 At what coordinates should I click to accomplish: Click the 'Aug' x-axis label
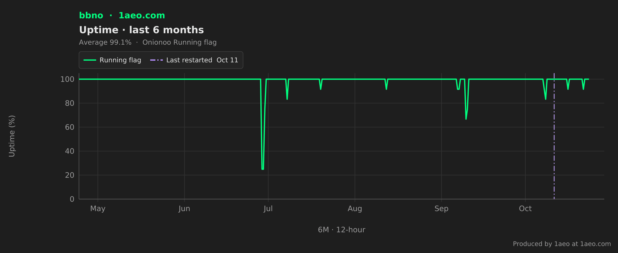tap(355, 209)
